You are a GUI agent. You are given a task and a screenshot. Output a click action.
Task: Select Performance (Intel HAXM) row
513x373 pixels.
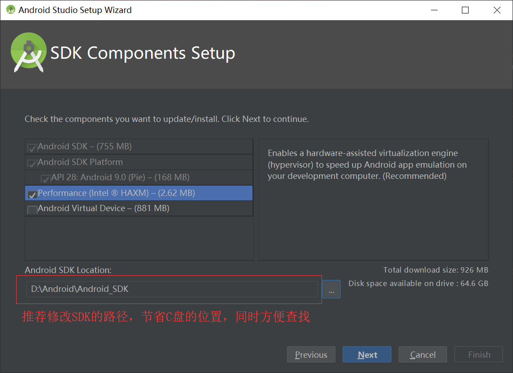coord(139,193)
